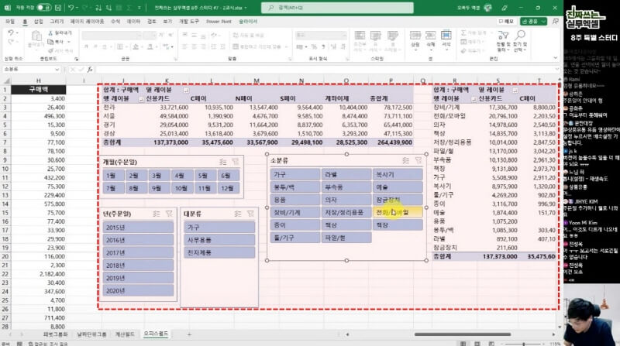Open the Name Box dropdown arrow
This screenshot has height=346, width=620.
(x=57, y=70)
